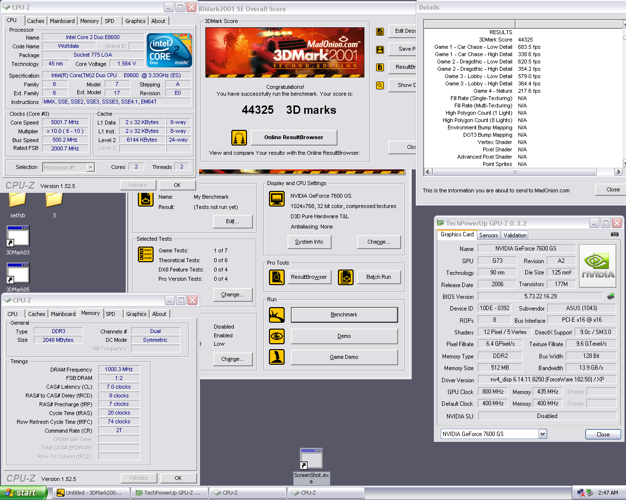Click the Edit button under My Benchmark
Image resolution: width=626 pixels, height=500 pixels.
click(233, 222)
